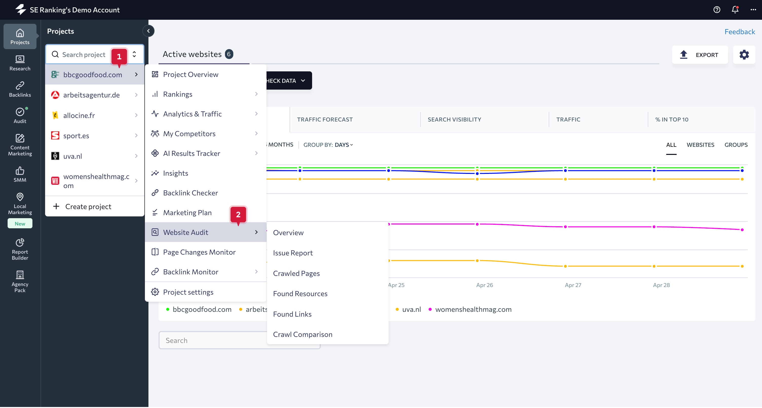Switch to the Groups chart tab
The image size is (762, 408).
pyautogui.click(x=736, y=145)
